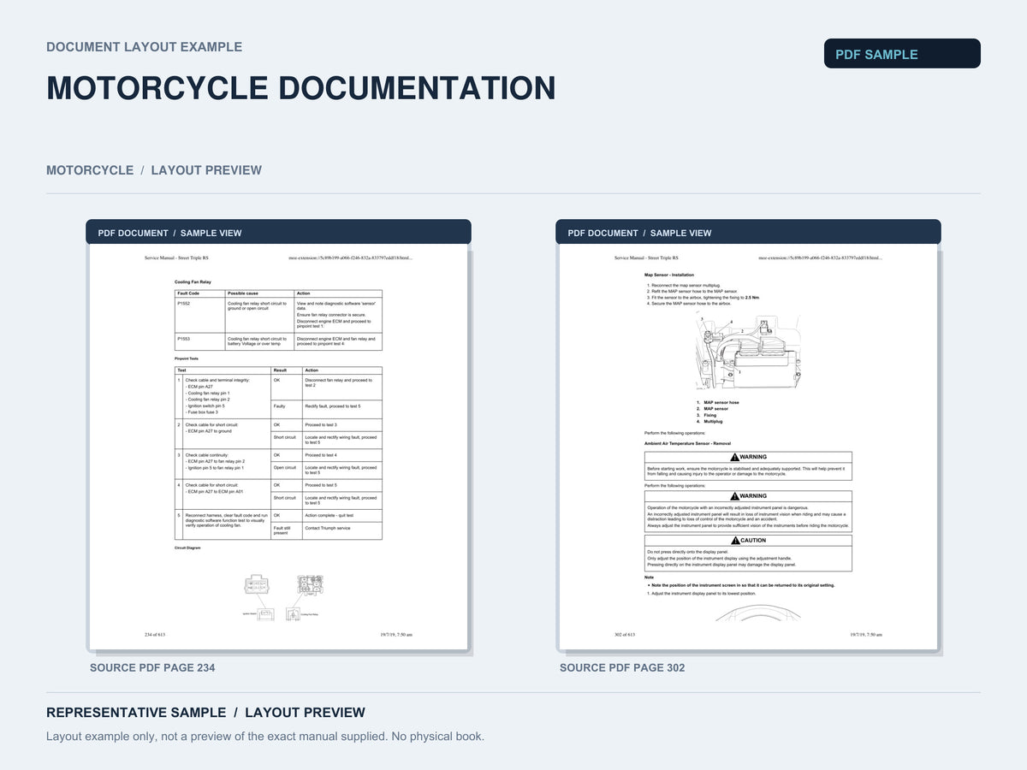Screen dimensions: 1027x770
Task: Open the page 302 PDF preview thumbnail
Action: pyautogui.click(x=748, y=447)
